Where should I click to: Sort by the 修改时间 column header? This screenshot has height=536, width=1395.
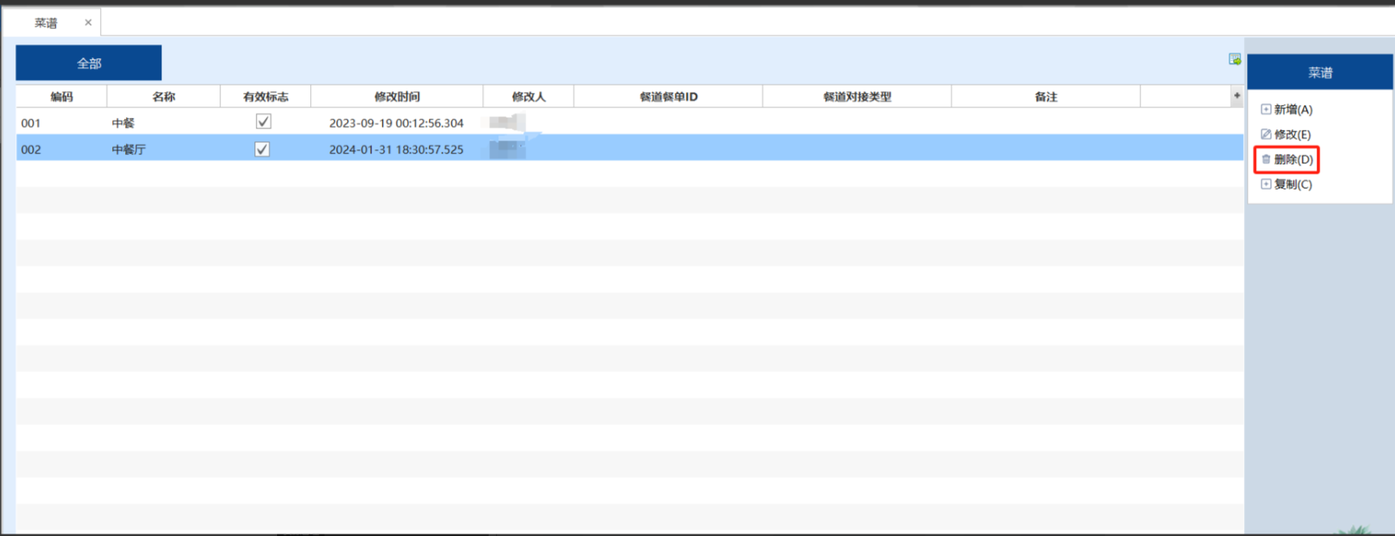point(397,96)
